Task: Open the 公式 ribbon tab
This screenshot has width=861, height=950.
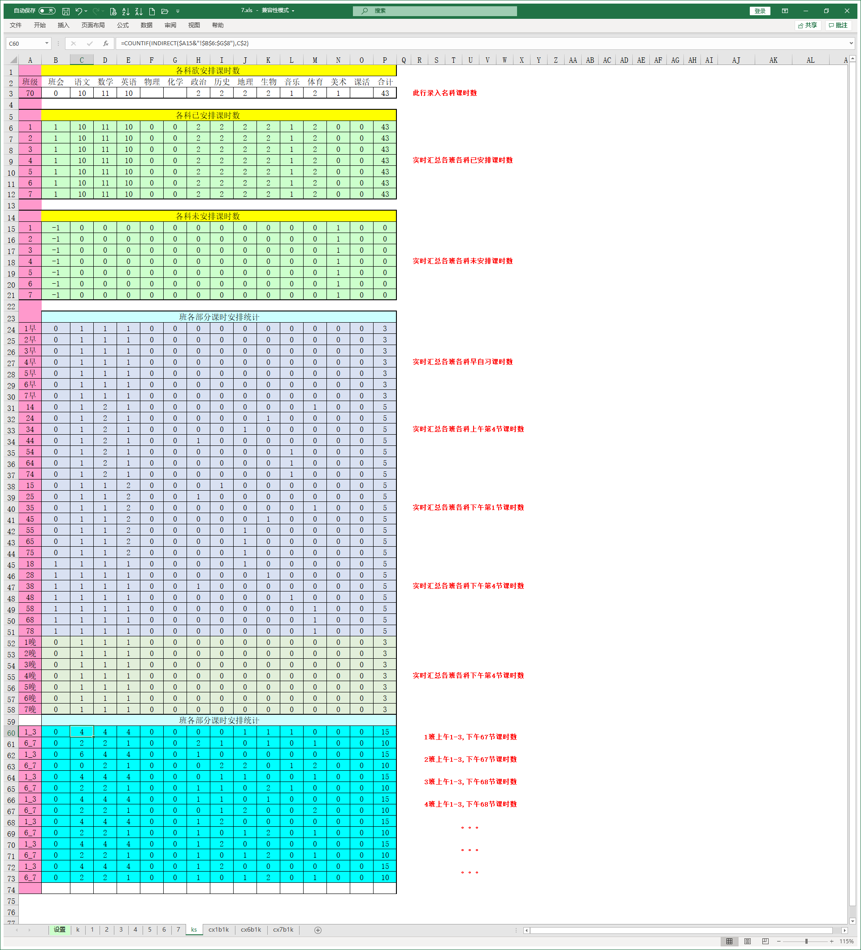Action: pos(122,25)
